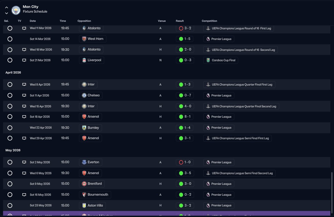This screenshot has height=217, width=334.
Task: Open West Ham opposition team button
Action: (93, 39)
